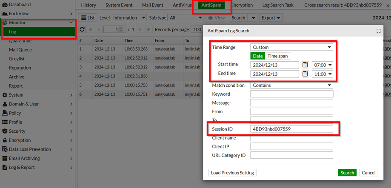Open the 07:00 start hour dropdown
Image resolution: width=391 pixels, height=188 pixels.
click(323, 65)
